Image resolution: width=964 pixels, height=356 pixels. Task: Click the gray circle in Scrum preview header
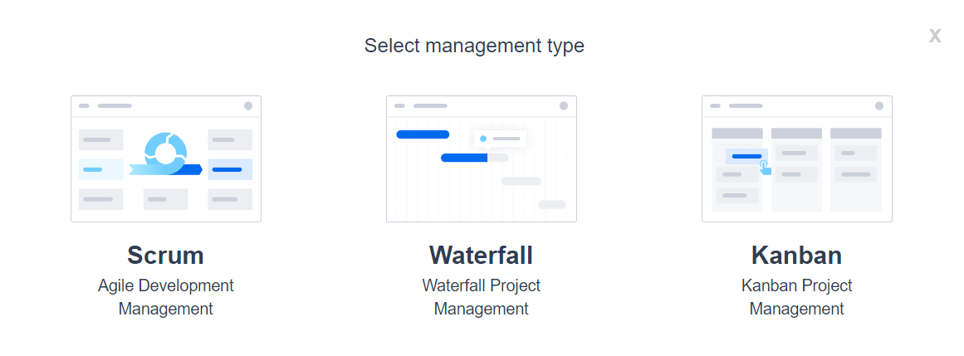pos(247,105)
